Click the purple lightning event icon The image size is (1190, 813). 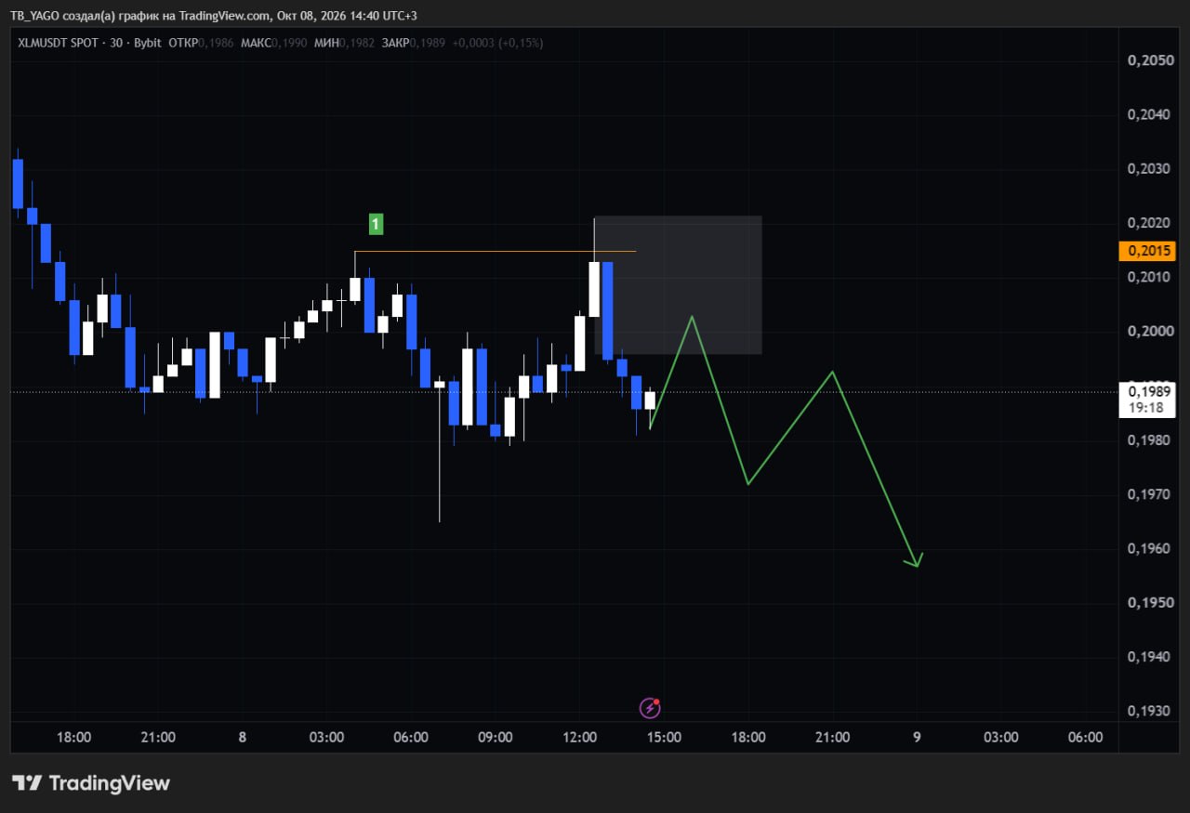tap(650, 708)
